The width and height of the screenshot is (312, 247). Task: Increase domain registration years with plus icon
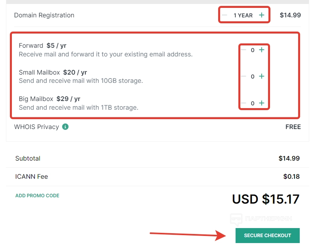pos(261,15)
